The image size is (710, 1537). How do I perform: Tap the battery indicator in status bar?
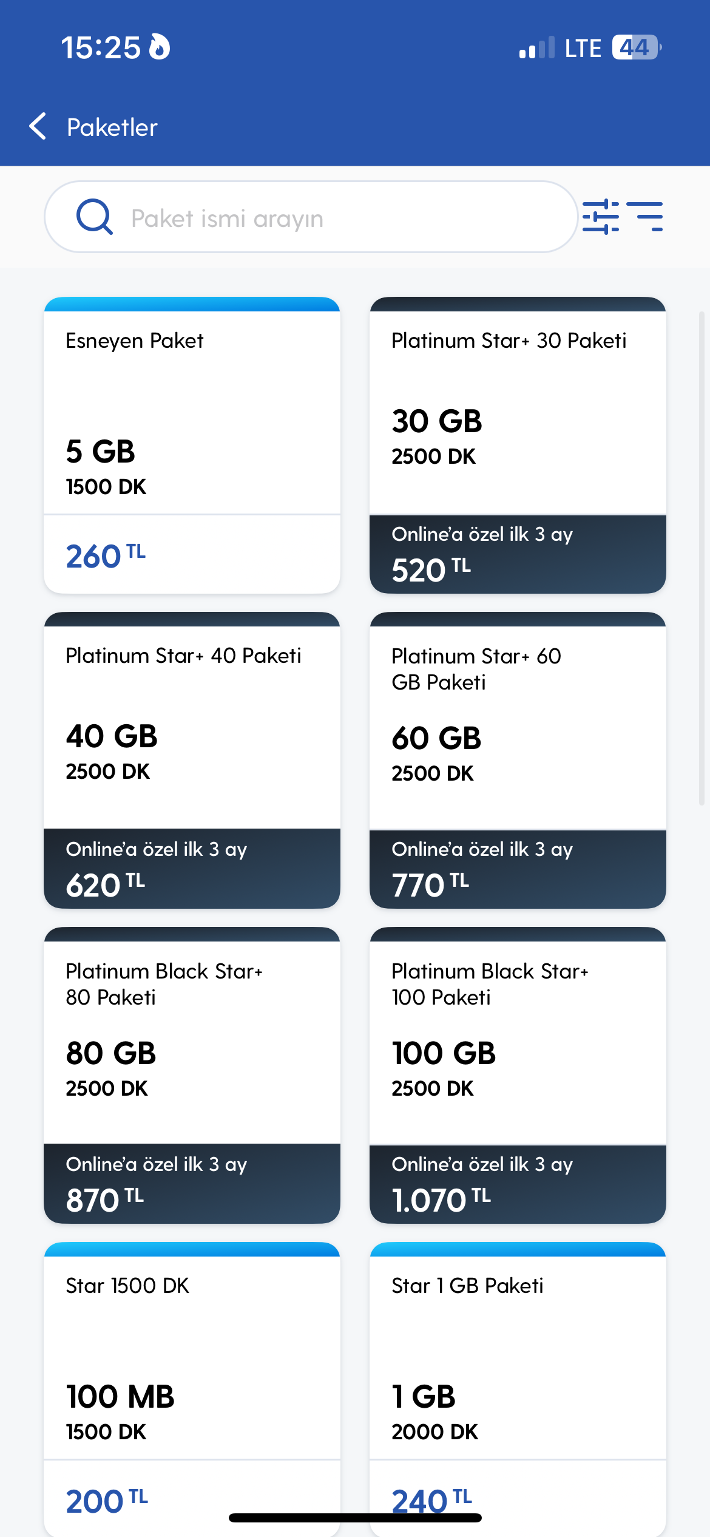coord(637,47)
